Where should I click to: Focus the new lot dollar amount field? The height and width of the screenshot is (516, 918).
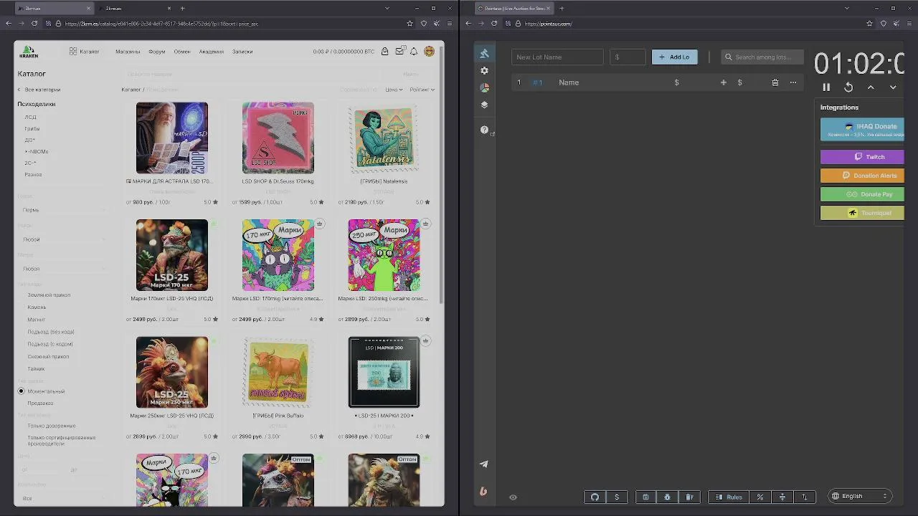(x=628, y=57)
